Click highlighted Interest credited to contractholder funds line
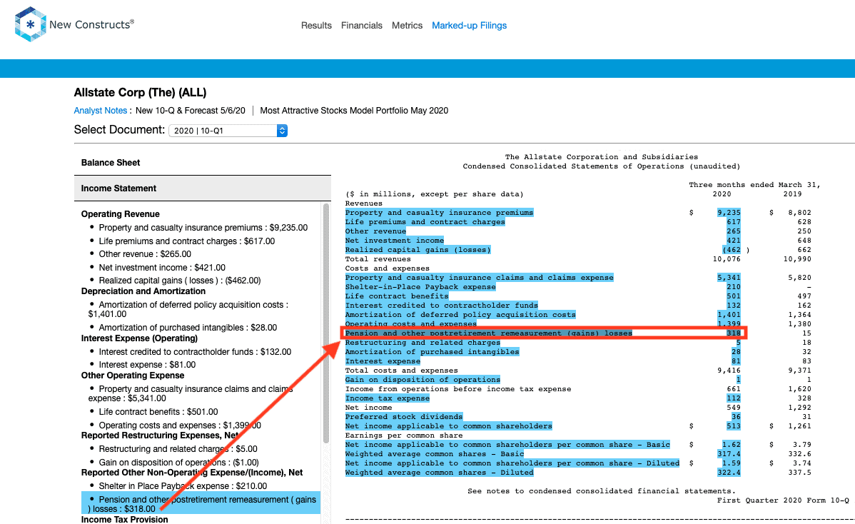 pos(442,306)
